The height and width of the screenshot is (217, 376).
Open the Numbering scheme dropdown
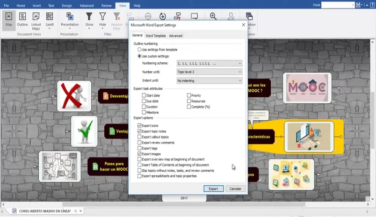pyautogui.click(x=209, y=63)
